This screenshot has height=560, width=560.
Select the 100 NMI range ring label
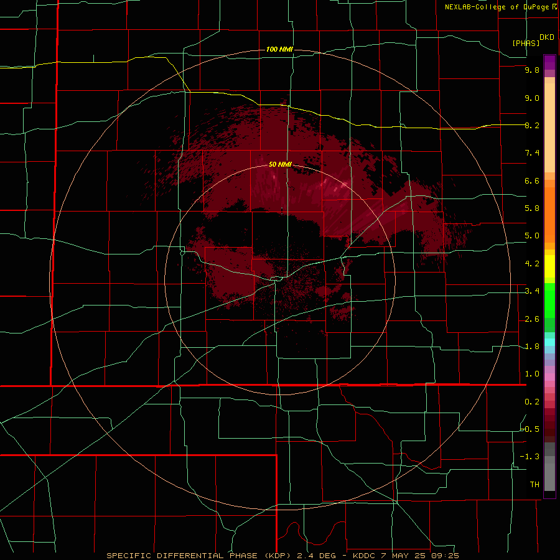click(x=279, y=49)
